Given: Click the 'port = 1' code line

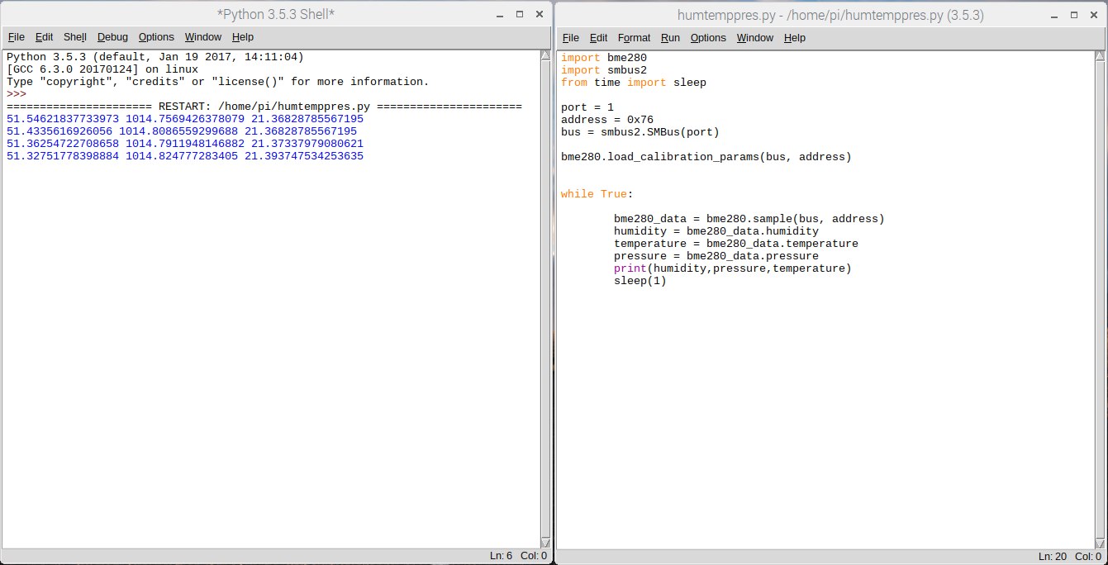Looking at the screenshot, I should (587, 107).
